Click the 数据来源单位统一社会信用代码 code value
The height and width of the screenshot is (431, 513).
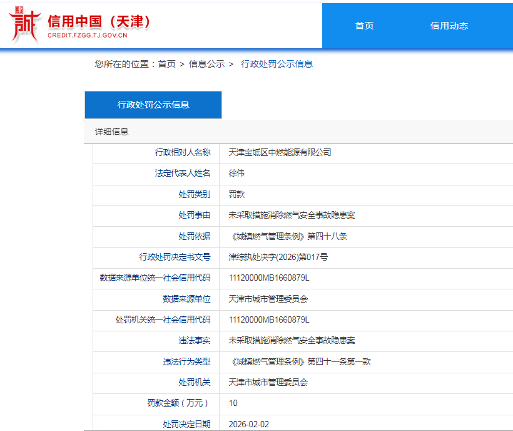269,278
